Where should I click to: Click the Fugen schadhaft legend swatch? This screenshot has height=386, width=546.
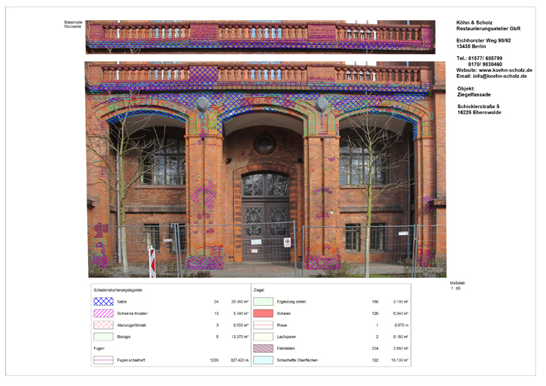(103, 360)
